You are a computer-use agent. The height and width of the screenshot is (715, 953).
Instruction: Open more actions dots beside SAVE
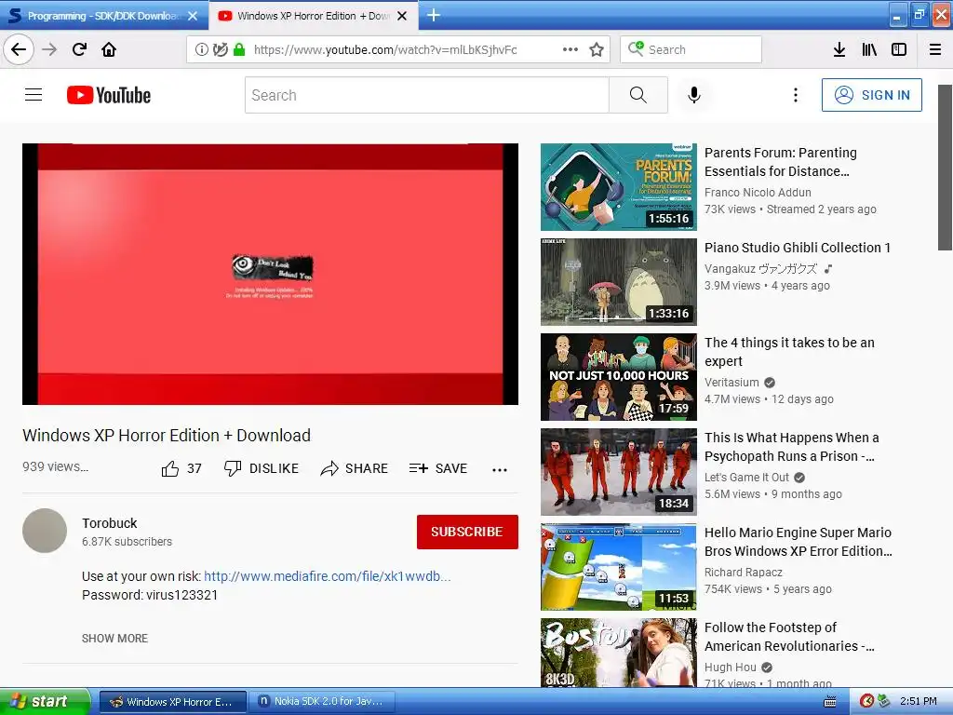(x=500, y=469)
